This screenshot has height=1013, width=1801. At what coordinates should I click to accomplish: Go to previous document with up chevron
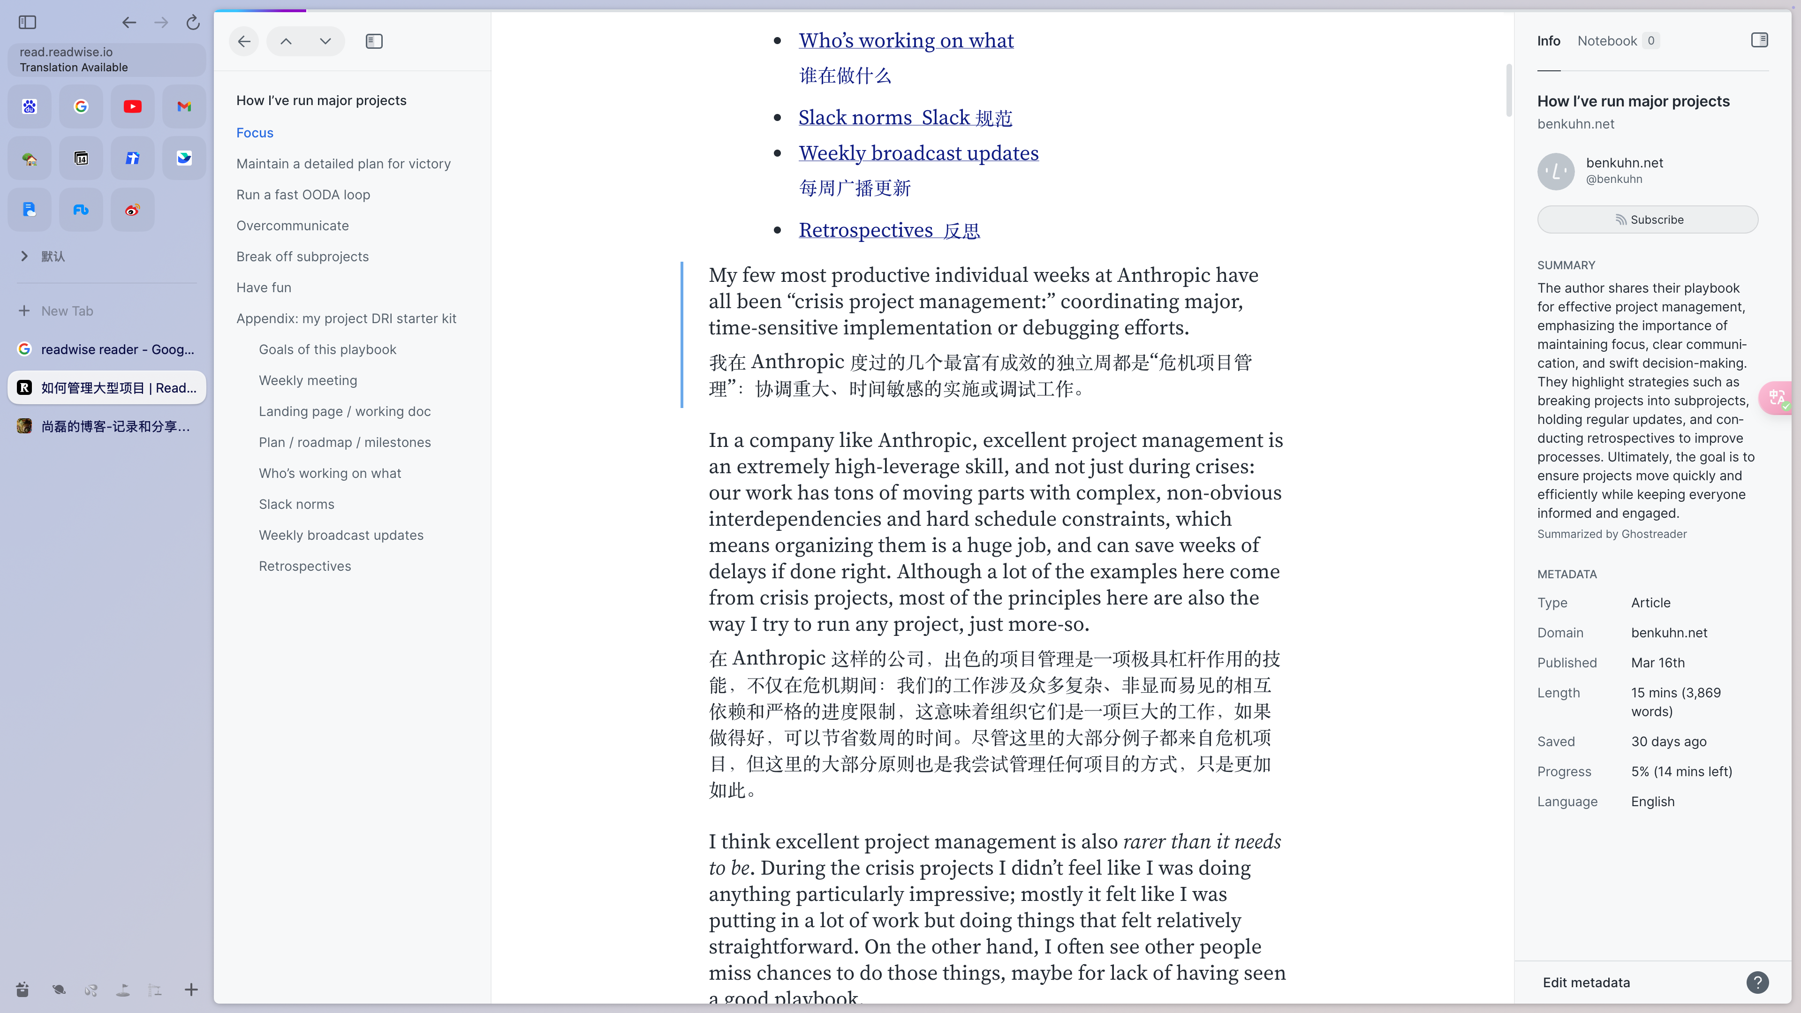click(x=286, y=41)
